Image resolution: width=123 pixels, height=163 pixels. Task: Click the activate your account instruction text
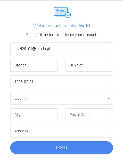pyautogui.click(x=62, y=35)
